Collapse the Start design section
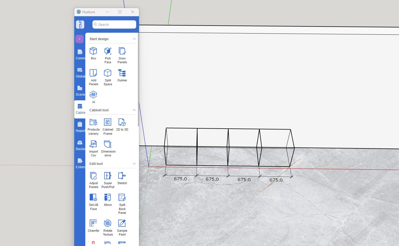Viewport: 399px width, 246px height. [x=134, y=39]
